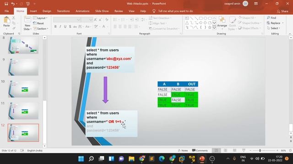Click the table header cell OUT
Screen dimensions: 293x164
pos(191,84)
